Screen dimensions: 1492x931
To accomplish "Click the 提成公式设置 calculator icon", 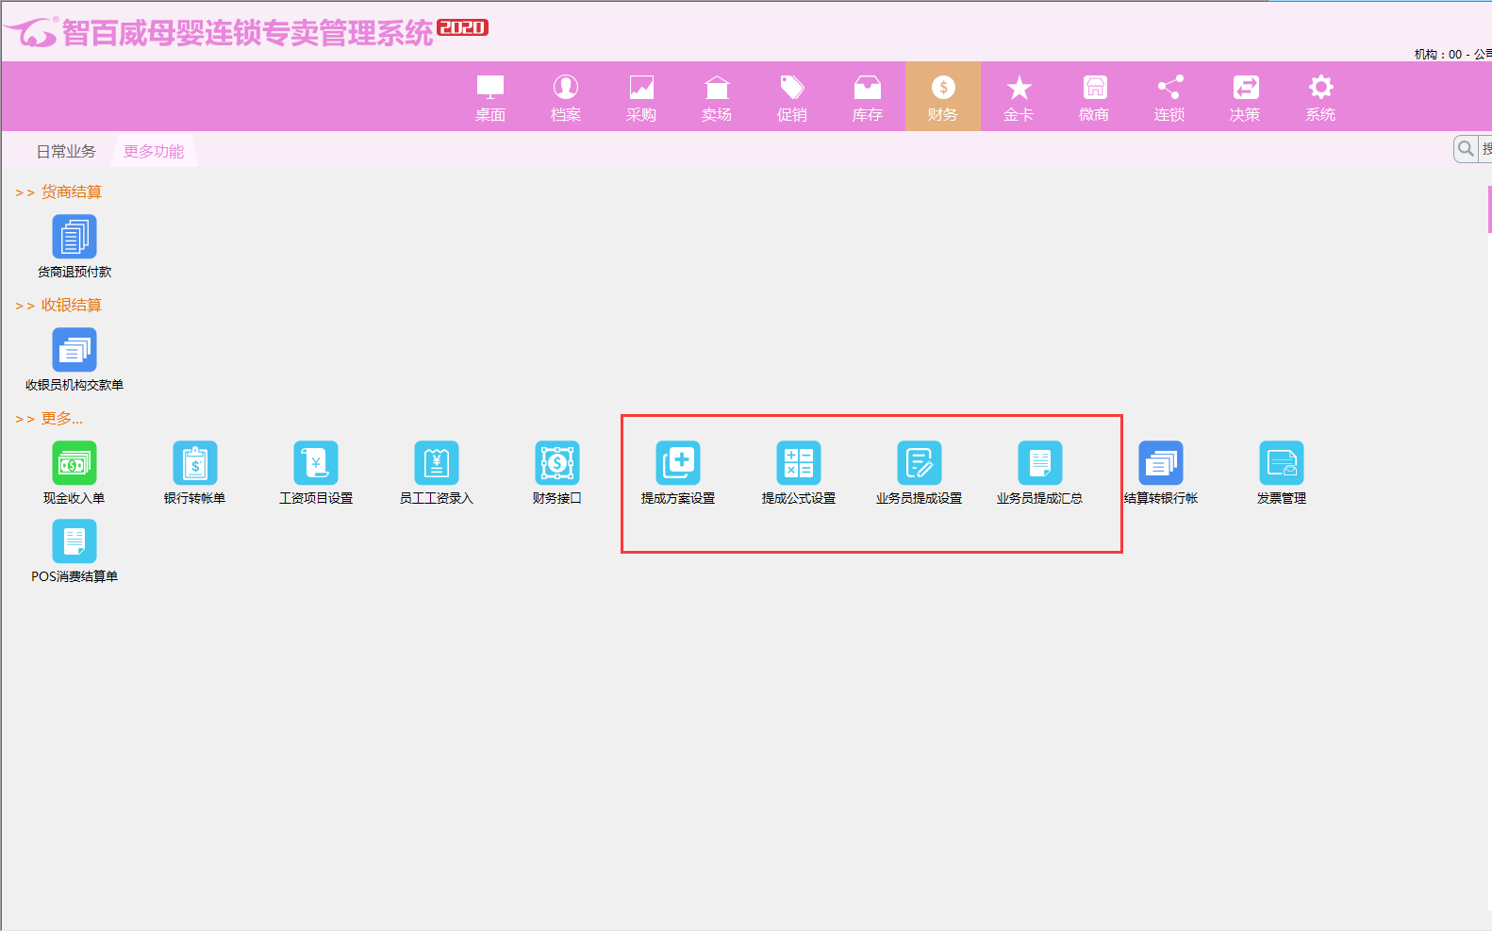I will coord(799,463).
